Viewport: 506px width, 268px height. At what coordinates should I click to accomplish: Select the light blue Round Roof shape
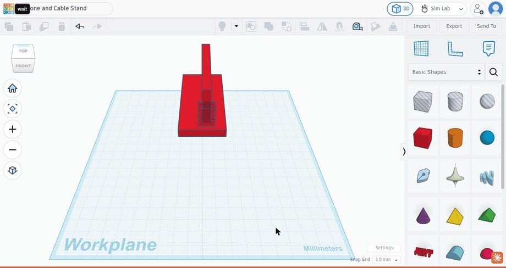point(455,253)
